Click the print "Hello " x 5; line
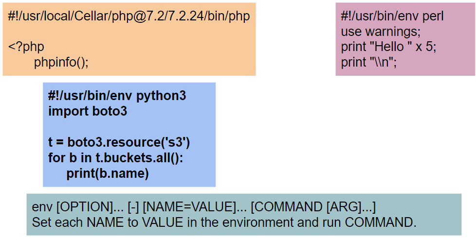The height and width of the screenshot is (238, 476). [x=388, y=47]
